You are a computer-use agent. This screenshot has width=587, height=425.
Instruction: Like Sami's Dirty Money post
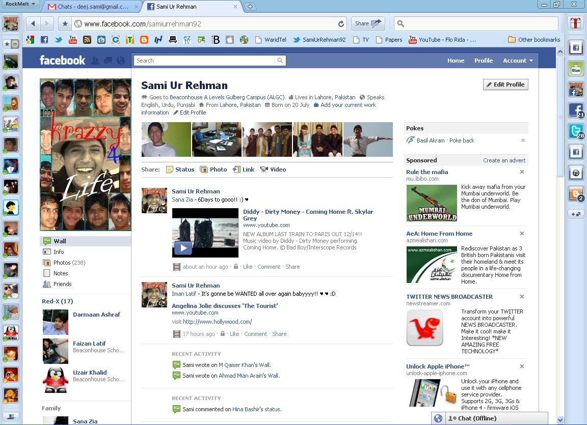(x=248, y=267)
